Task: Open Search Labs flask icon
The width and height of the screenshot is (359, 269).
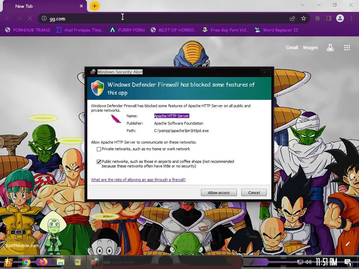Action: [330, 48]
